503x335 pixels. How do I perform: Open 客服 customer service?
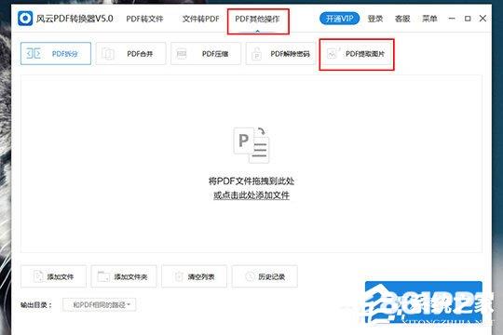click(x=402, y=19)
